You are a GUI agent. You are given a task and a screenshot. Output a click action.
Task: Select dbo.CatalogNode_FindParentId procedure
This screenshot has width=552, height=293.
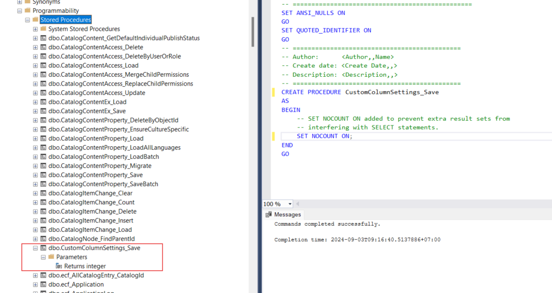[91, 239]
